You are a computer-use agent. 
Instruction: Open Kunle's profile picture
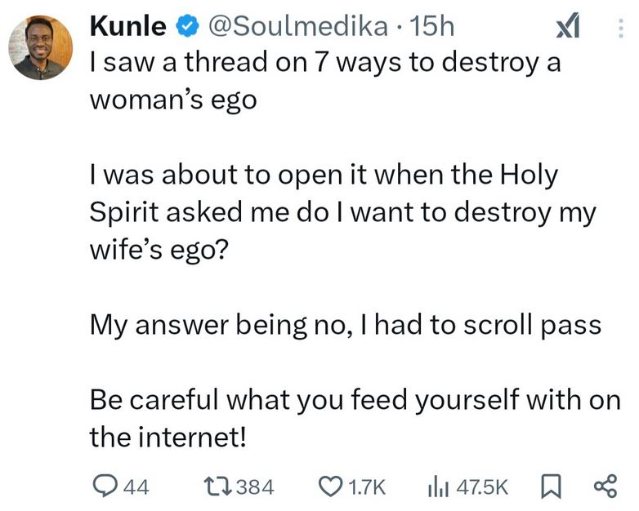point(40,47)
